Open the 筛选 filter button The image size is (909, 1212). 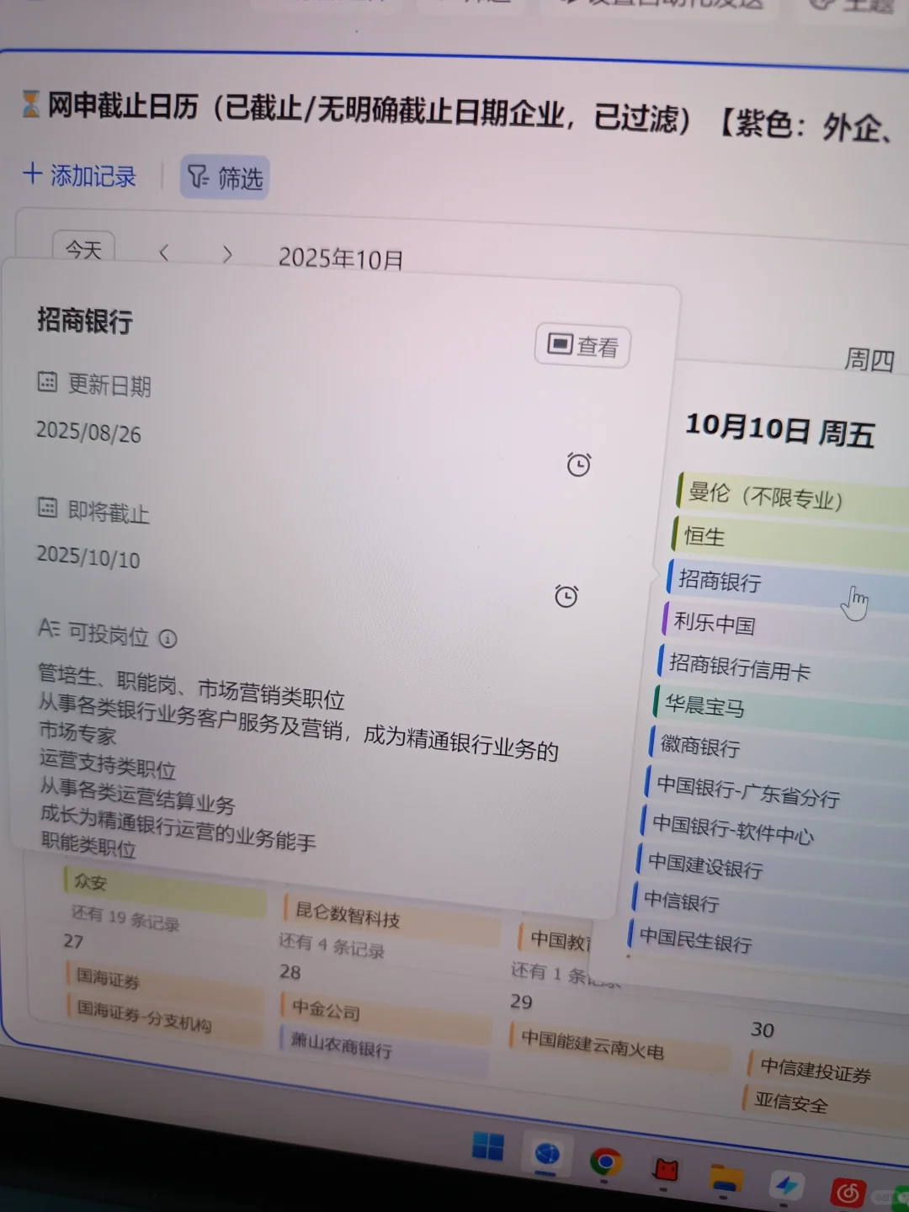[x=225, y=178]
